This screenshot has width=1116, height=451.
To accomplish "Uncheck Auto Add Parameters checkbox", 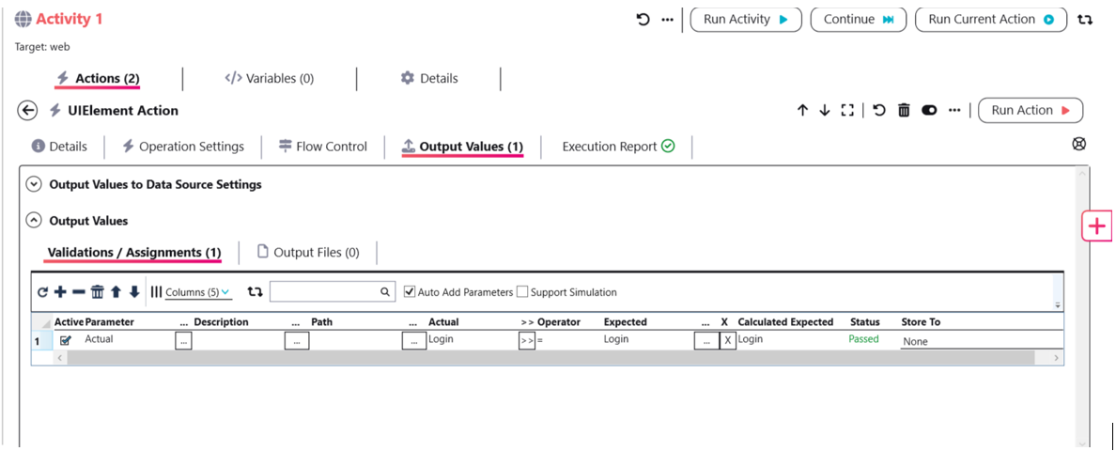I will click(x=410, y=292).
